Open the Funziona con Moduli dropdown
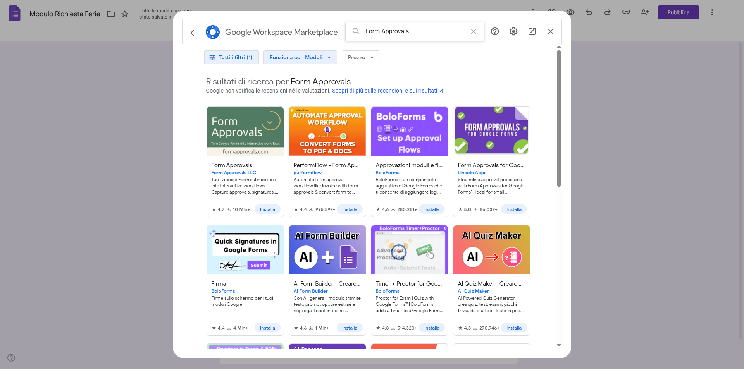This screenshot has height=369, width=744. [x=300, y=57]
